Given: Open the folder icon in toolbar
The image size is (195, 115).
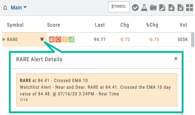Looking at the screenshot, I should (x=153, y=8).
